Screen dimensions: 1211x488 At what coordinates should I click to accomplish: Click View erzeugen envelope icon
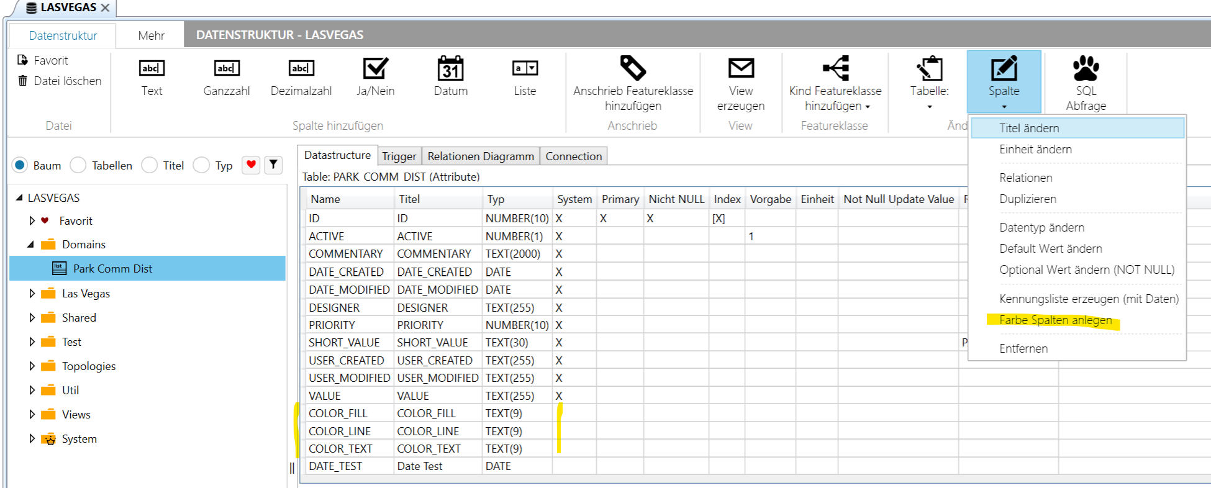[740, 68]
